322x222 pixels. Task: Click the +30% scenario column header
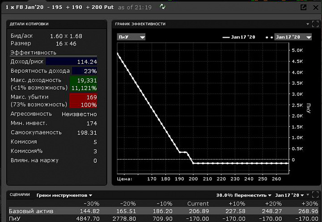point(310,204)
